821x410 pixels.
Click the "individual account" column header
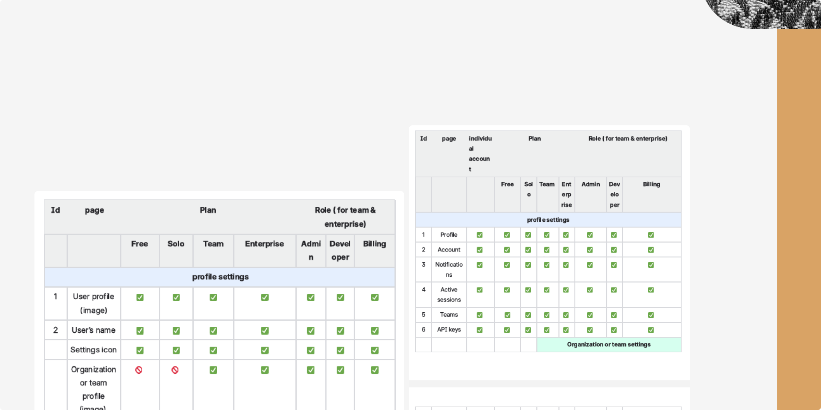tap(480, 154)
